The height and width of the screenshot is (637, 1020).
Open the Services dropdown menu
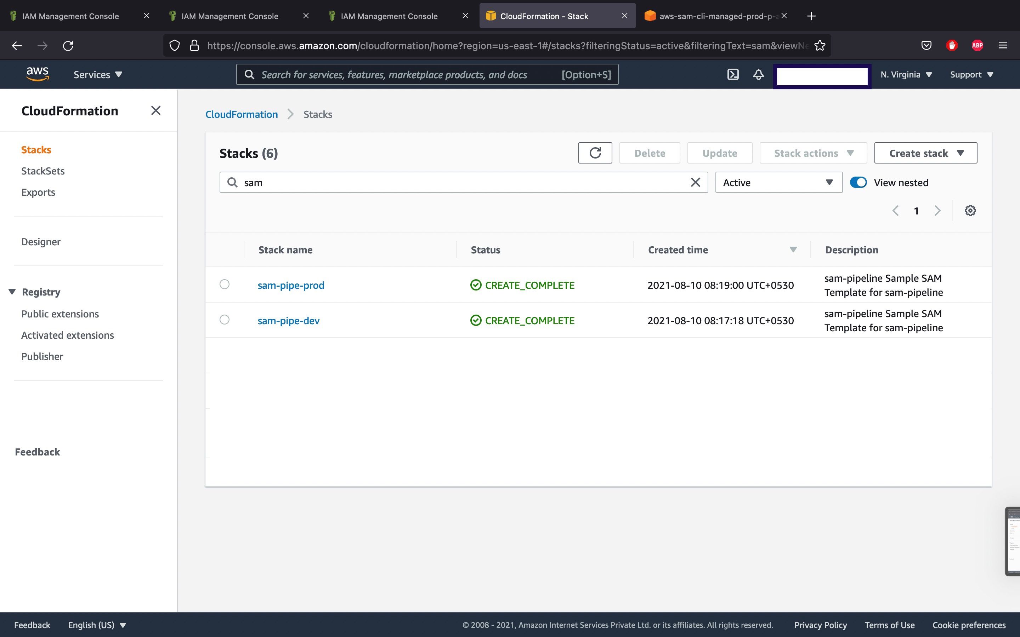click(x=97, y=75)
